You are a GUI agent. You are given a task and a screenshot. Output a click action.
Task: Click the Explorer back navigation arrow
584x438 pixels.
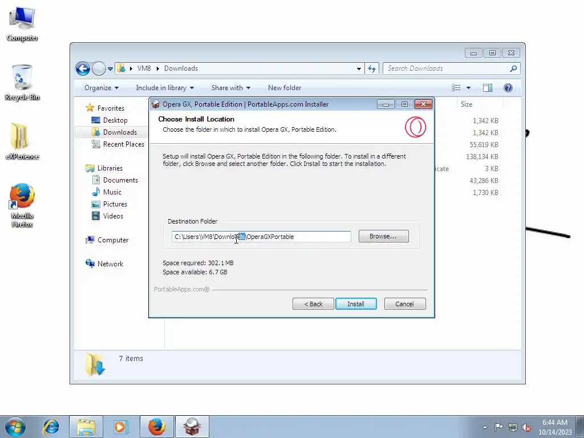(83, 68)
